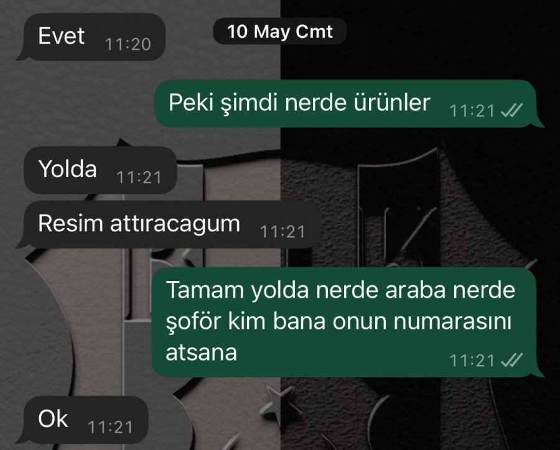The image size is (560, 450).
Task: Tap the 11:21 timestamp on "Yolda"
Action: [x=139, y=177]
